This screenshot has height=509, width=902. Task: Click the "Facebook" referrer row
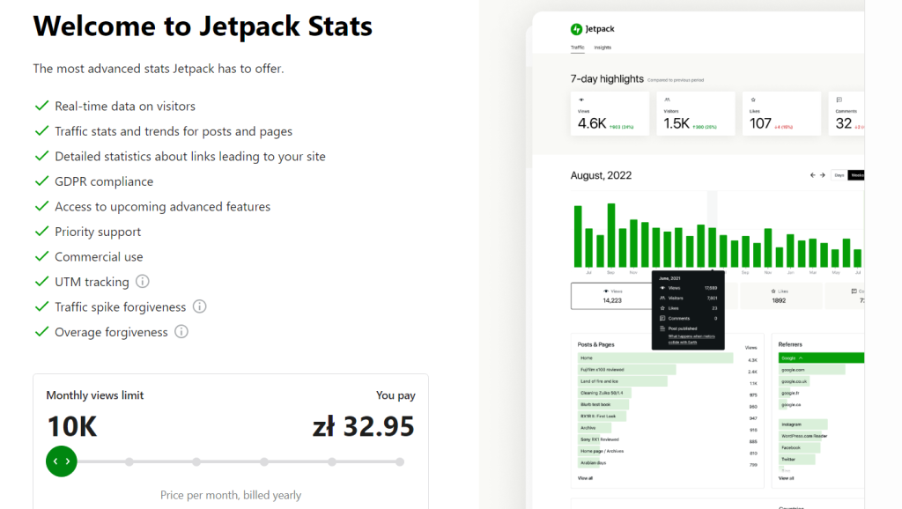pos(799,447)
